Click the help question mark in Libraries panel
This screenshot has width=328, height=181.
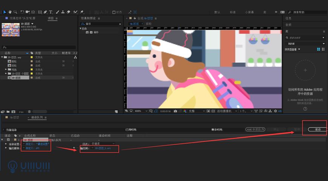point(305,109)
